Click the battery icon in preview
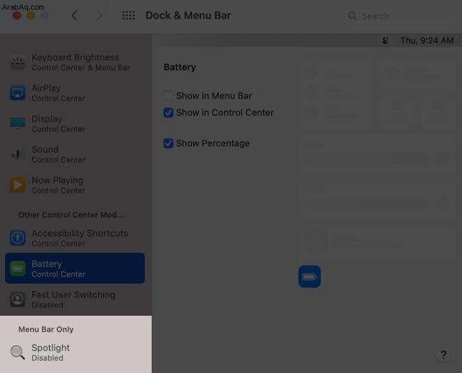462x373 pixels. [x=310, y=277]
